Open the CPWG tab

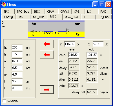(65, 12)
